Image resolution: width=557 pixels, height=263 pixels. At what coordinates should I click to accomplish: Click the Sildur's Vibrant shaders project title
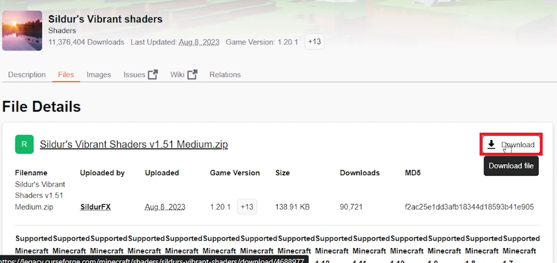[106, 19]
